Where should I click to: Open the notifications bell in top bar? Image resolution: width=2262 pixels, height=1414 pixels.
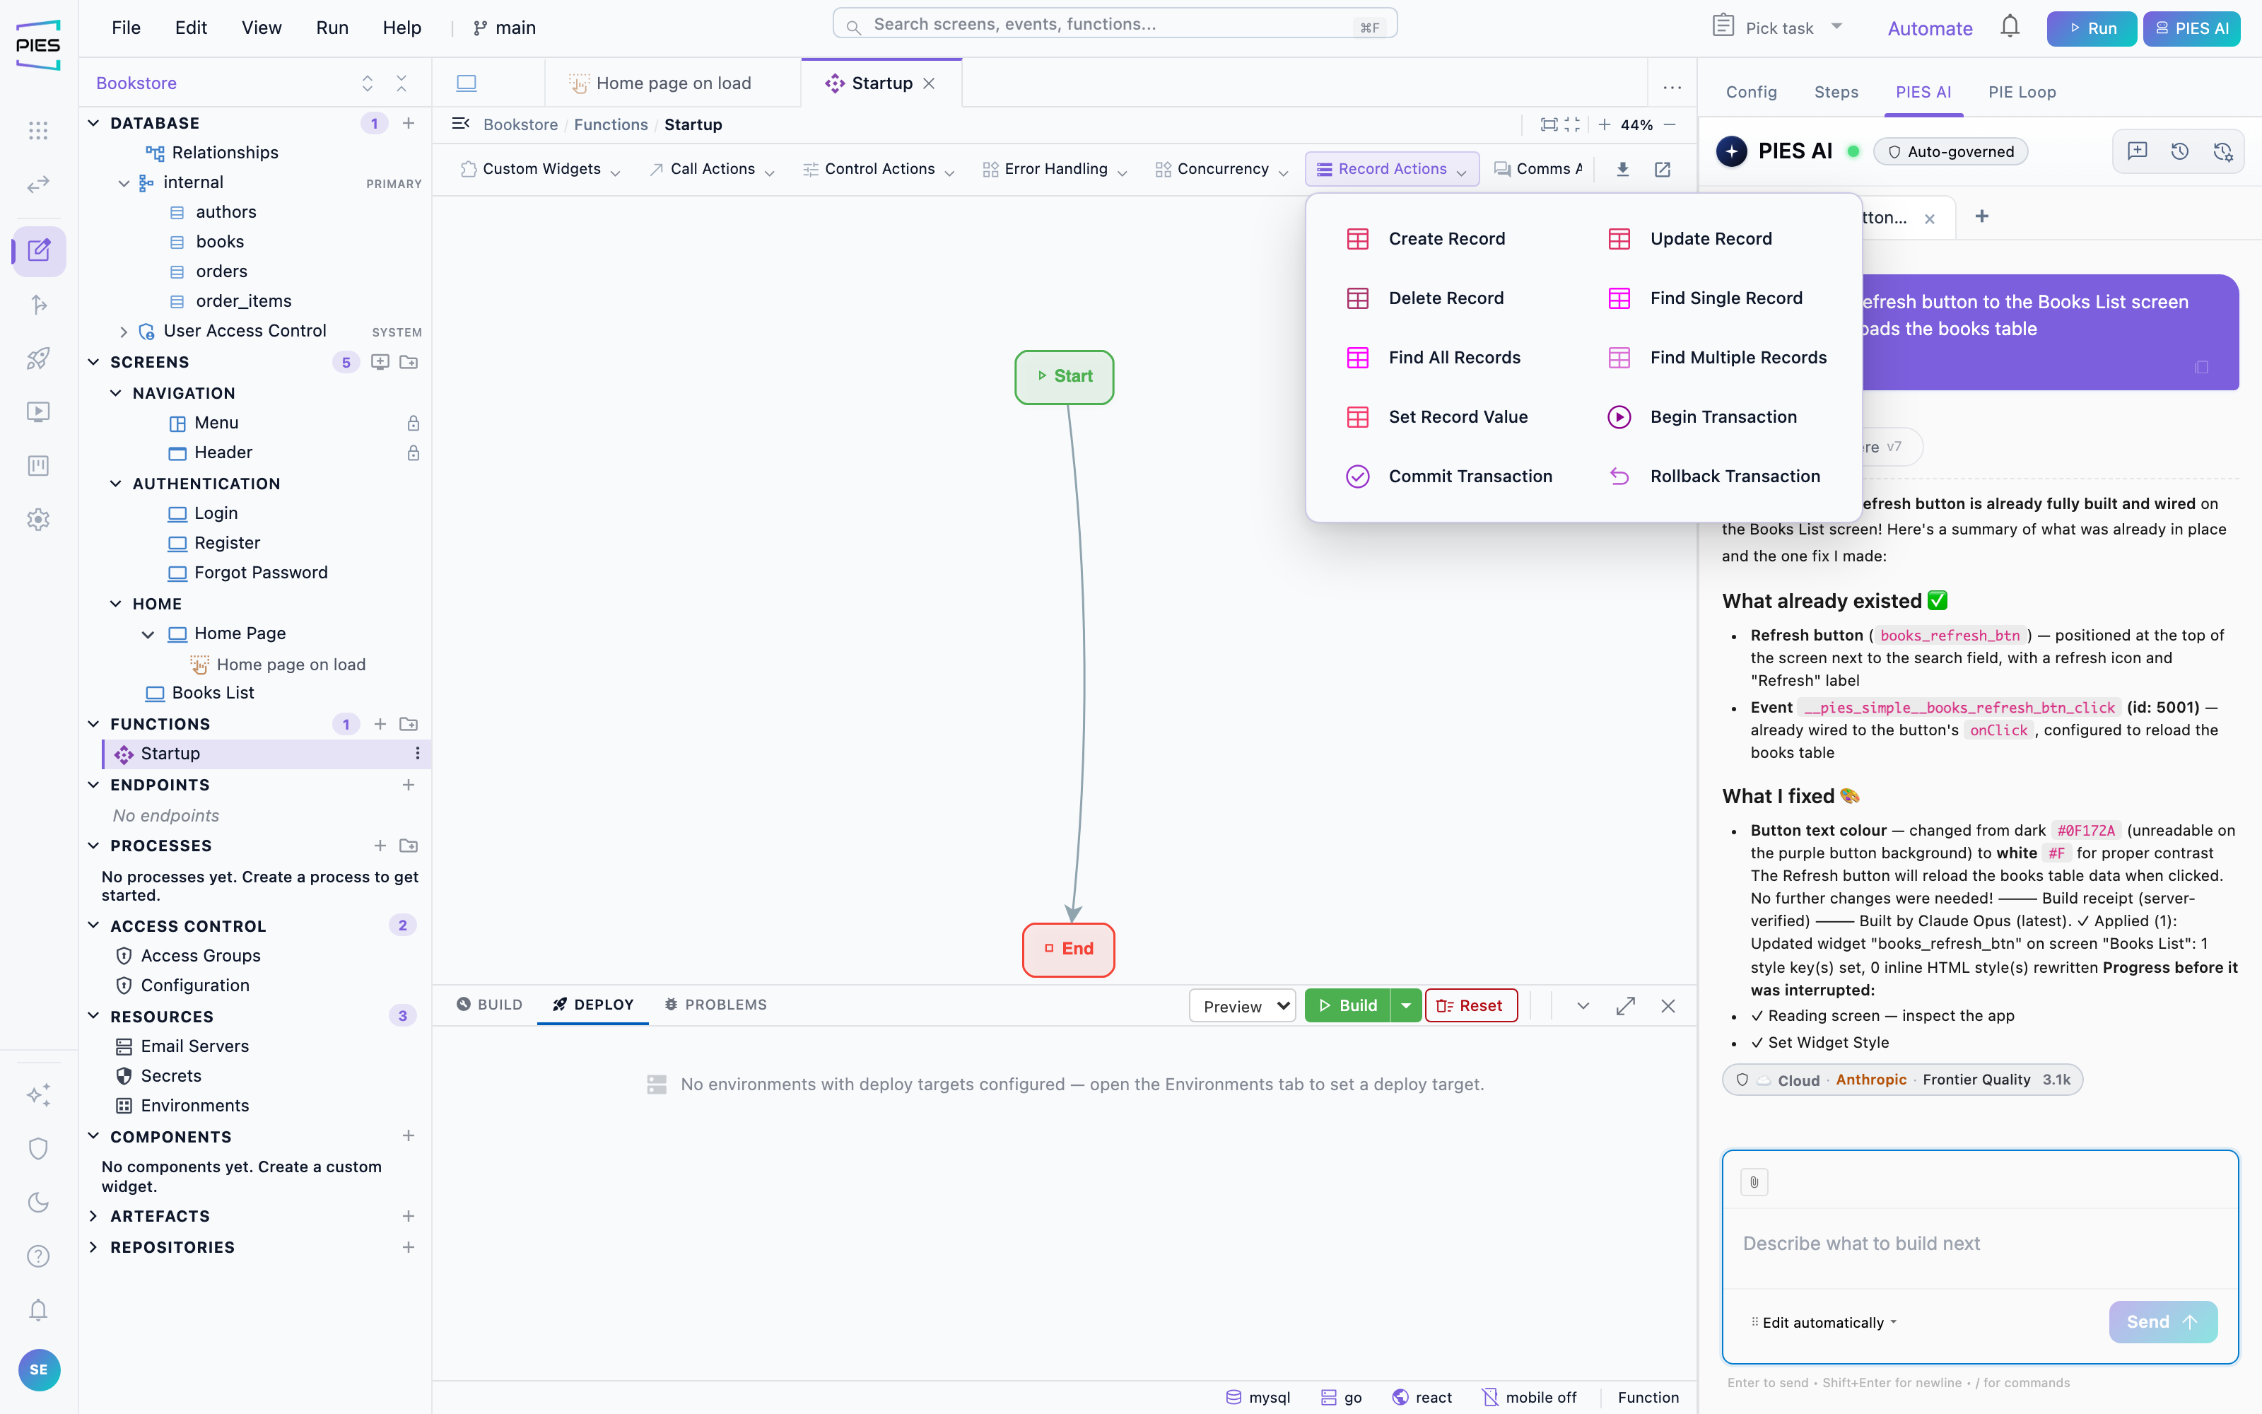coord(2010,27)
